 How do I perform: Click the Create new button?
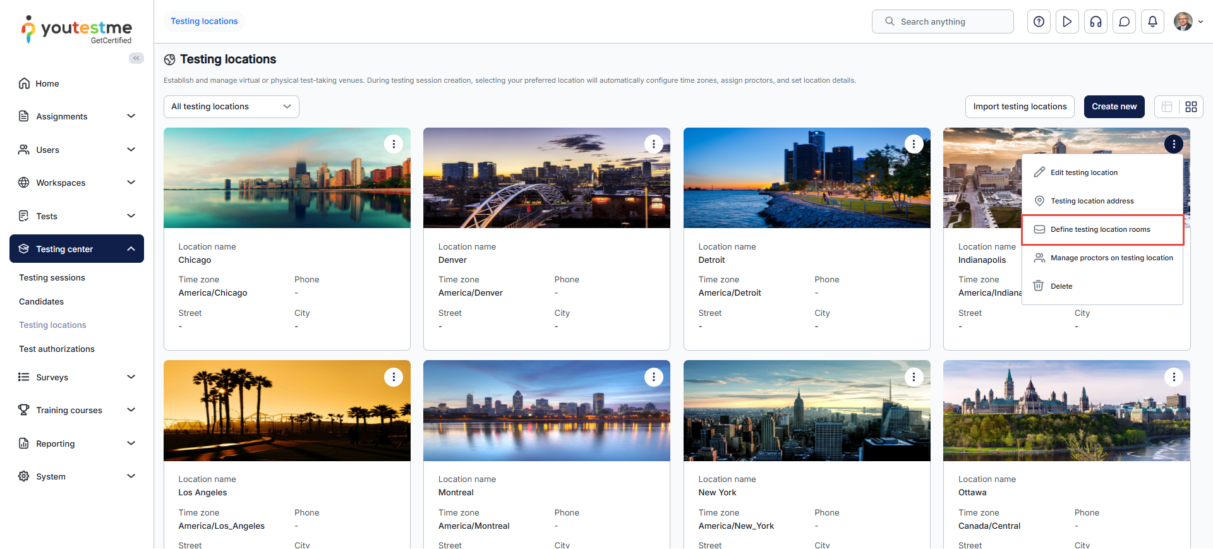click(1114, 107)
